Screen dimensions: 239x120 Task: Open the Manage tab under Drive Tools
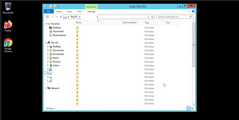pos(91,12)
